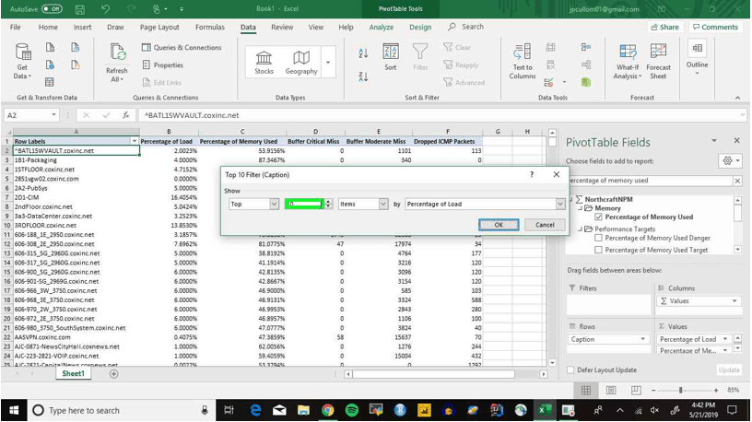Click the Save icon in title bar
Viewport: 752px width, 422px height.
[80, 9]
